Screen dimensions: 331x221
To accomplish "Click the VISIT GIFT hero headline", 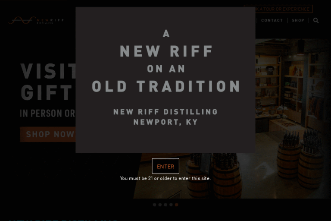I will click(x=48, y=82).
